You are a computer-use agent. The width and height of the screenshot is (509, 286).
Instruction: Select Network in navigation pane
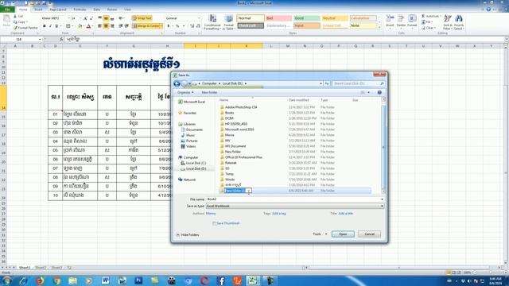187,180
